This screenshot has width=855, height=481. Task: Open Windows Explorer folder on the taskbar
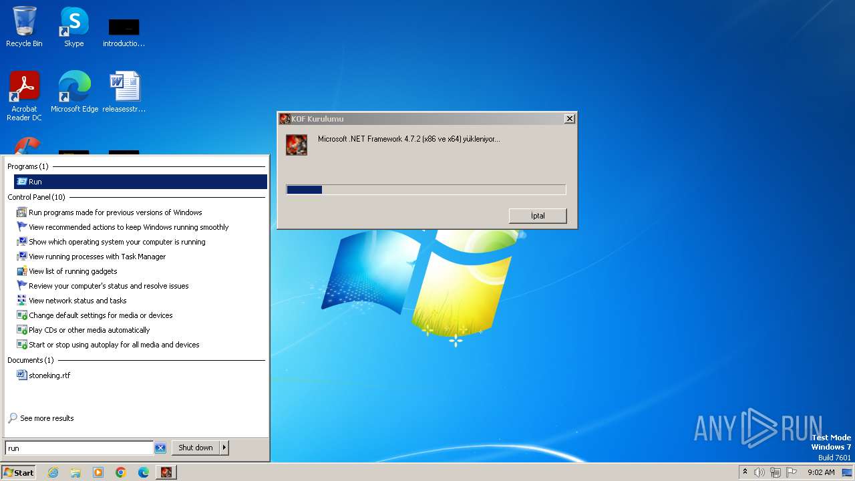pyautogui.click(x=75, y=472)
